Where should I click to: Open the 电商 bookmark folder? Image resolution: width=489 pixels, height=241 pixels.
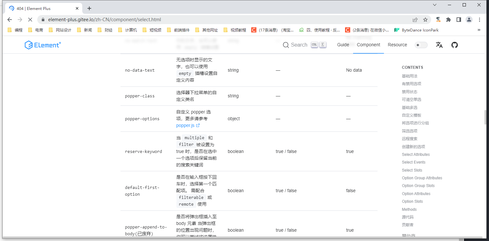36,30
